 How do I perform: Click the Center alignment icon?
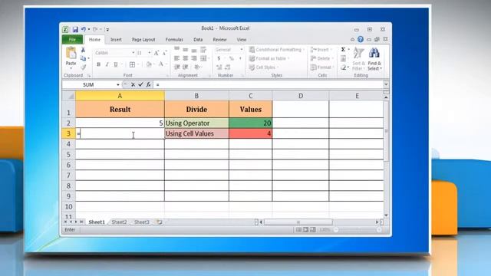point(186,58)
